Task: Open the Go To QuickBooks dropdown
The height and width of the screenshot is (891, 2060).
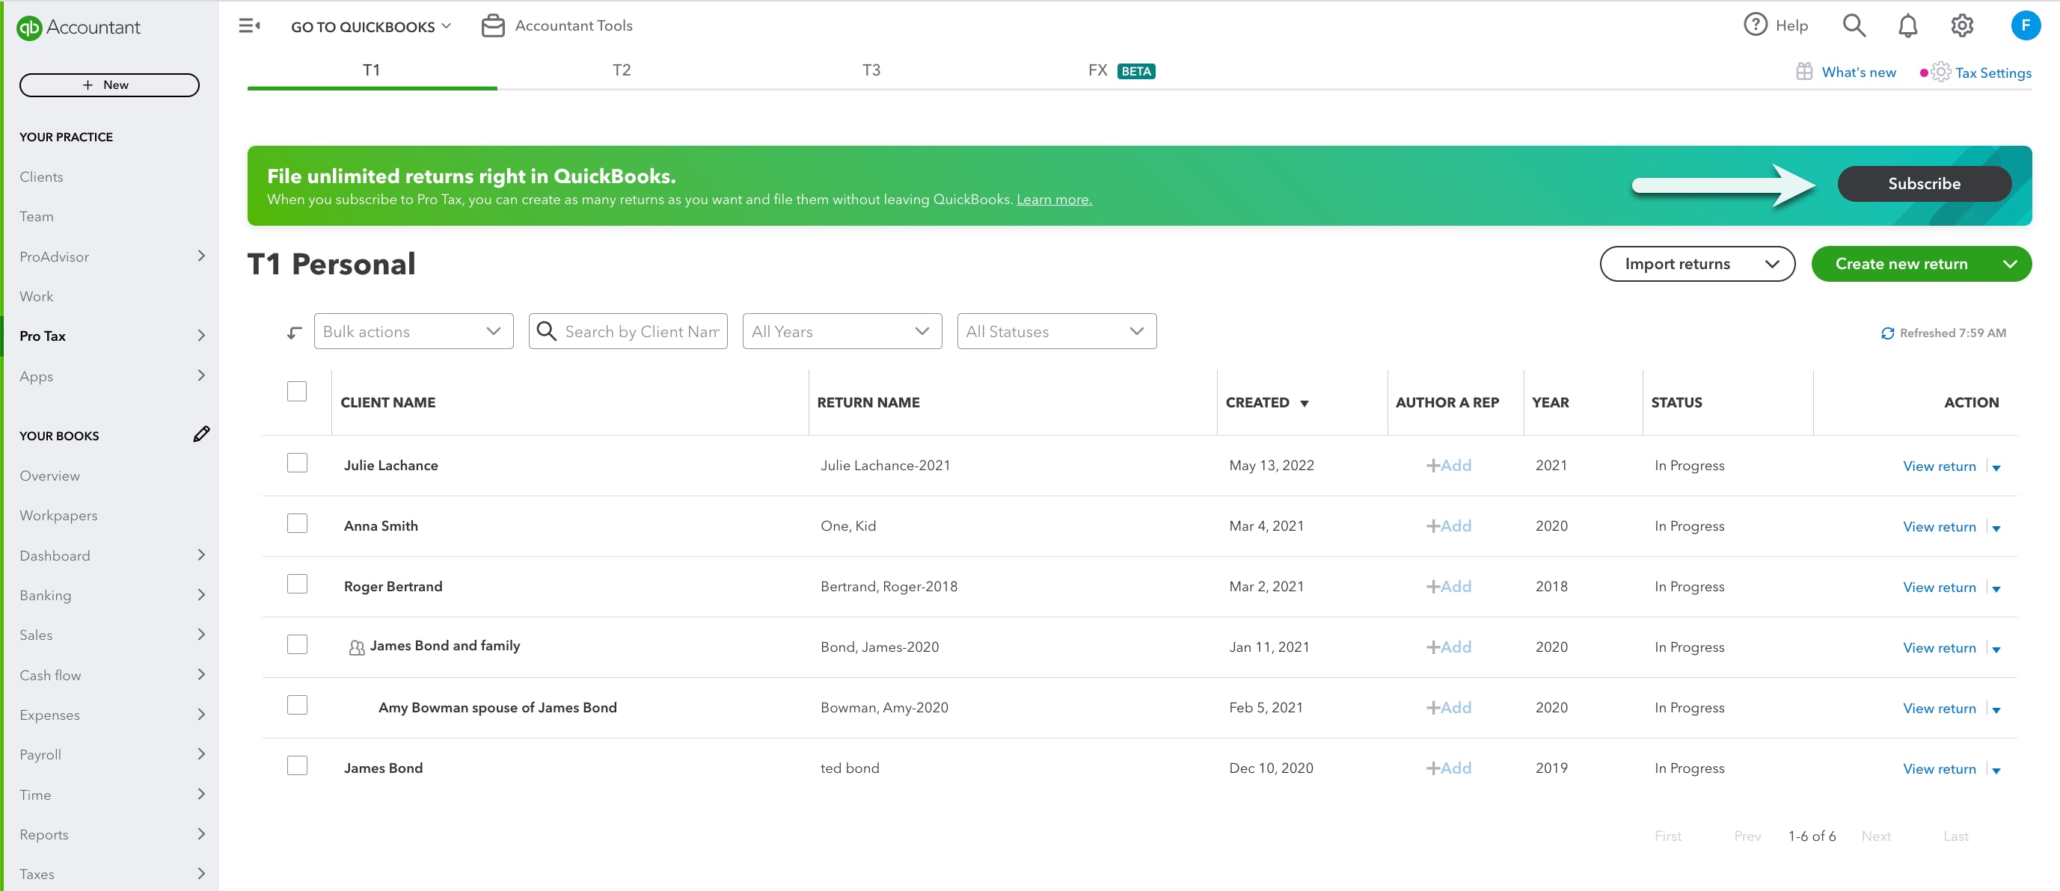Action: tap(371, 26)
